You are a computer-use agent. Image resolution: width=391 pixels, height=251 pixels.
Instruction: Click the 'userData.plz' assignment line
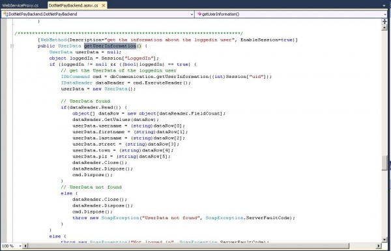point(121,157)
